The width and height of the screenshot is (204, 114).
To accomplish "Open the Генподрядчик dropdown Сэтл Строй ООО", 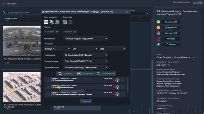I will pos(85,61).
